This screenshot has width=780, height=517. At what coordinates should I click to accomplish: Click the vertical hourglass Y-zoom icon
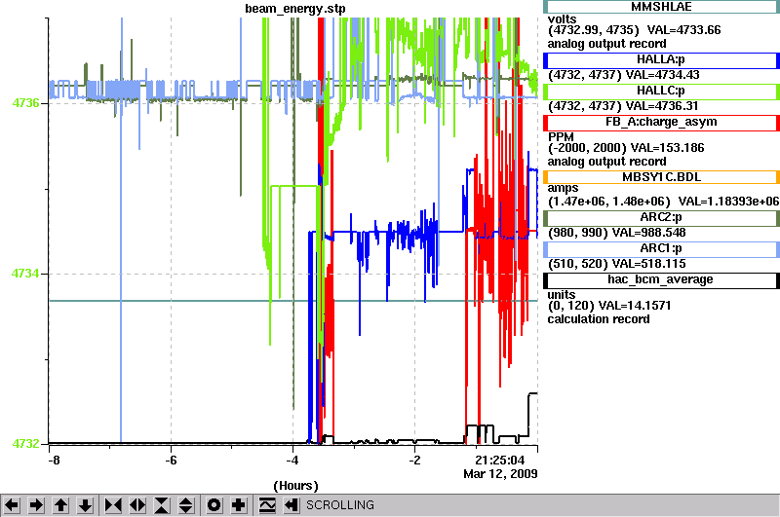click(x=162, y=505)
